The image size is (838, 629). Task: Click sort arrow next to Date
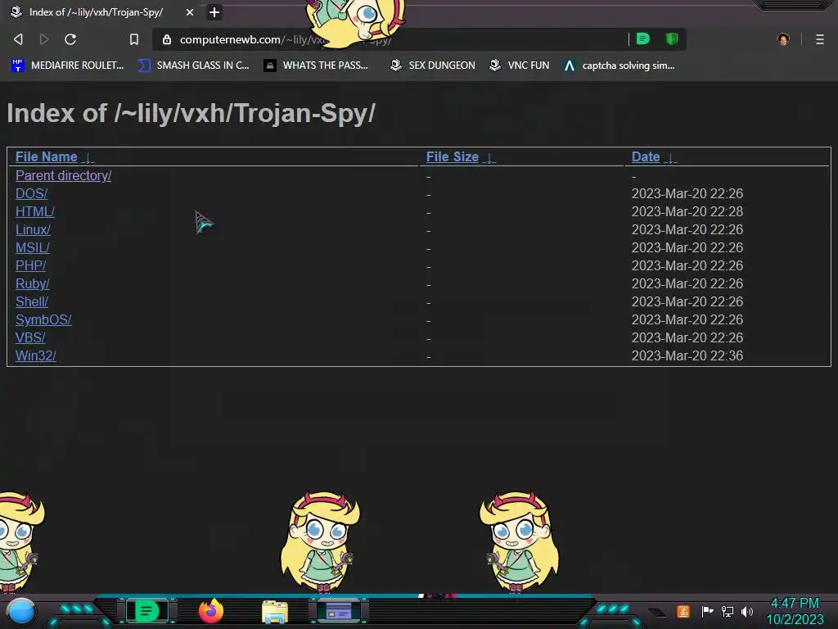[x=670, y=158]
